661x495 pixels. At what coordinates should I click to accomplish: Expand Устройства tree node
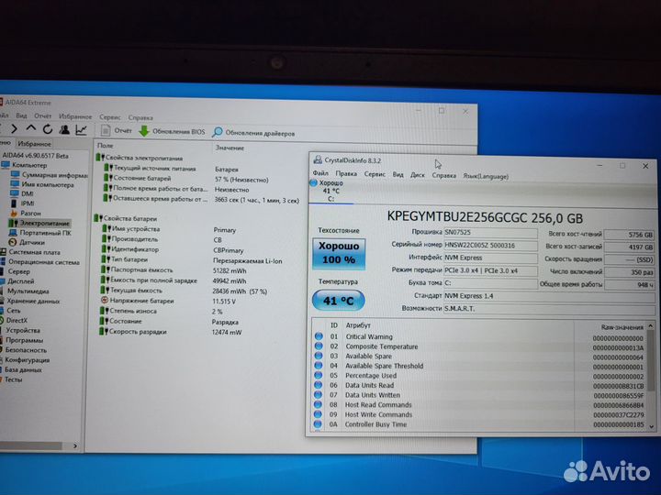[x=20, y=330]
